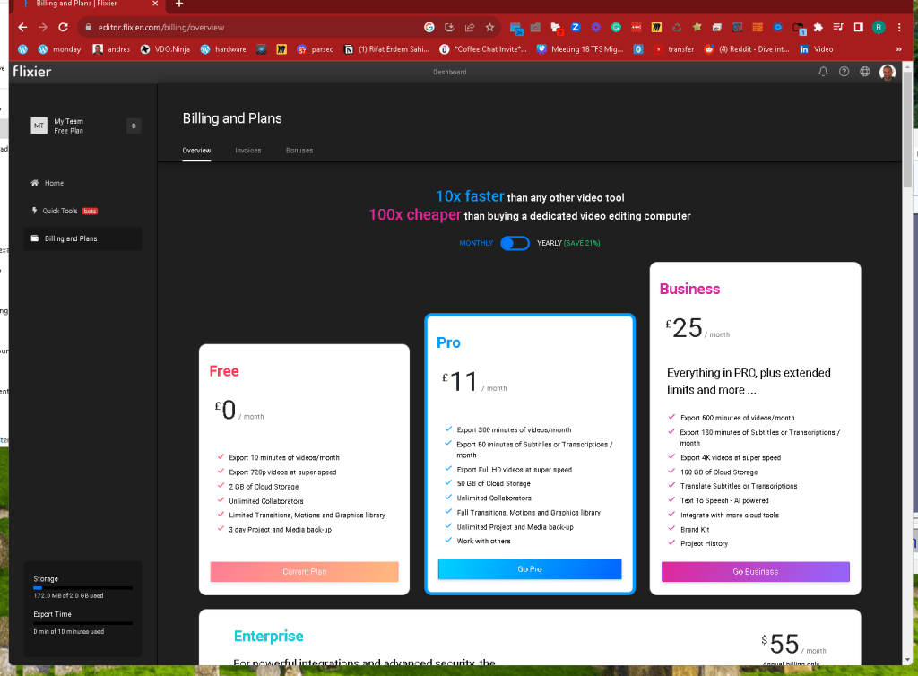Open the andres bookmark
The width and height of the screenshot is (918, 676).
(111, 49)
